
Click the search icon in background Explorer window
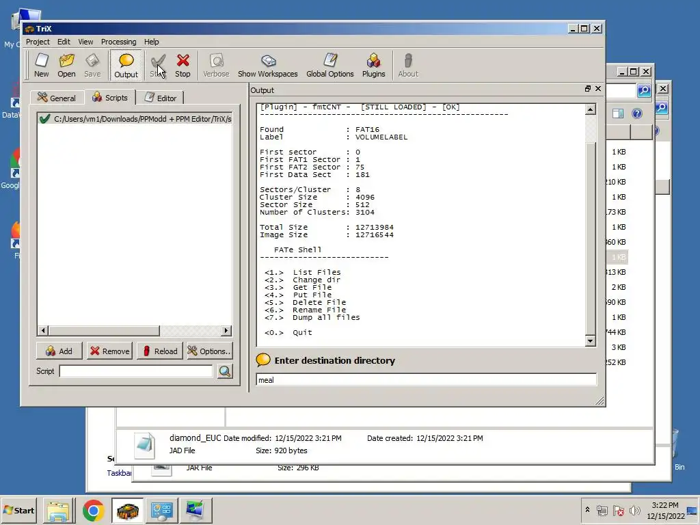click(x=644, y=91)
